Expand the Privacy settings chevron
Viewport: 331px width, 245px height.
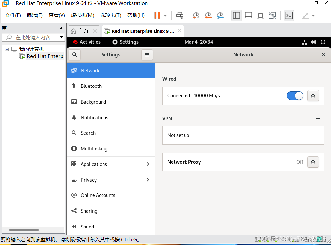click(148, 180)
